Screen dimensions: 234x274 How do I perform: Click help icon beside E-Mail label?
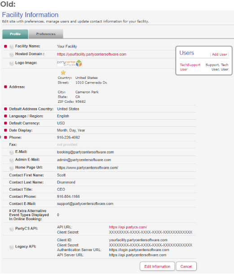(x=11, y=152)
